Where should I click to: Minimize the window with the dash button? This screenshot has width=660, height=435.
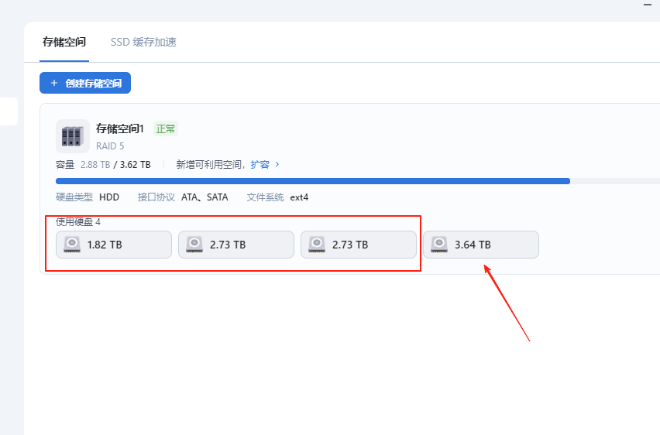point(648,5)
